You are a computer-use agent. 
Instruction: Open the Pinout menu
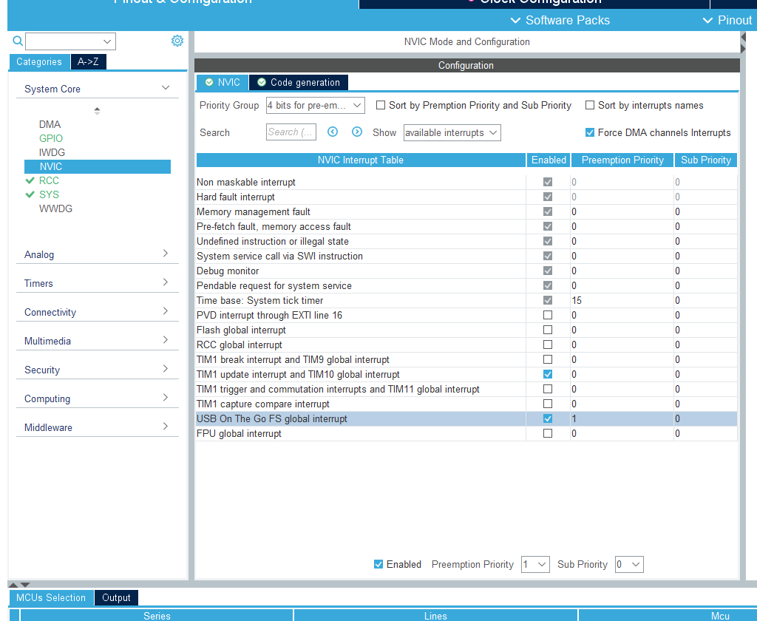pyautogui.click(x=727, y=20)
